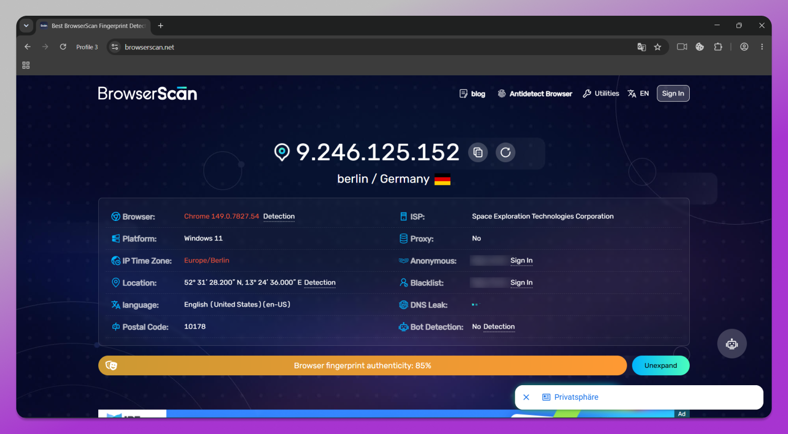This screenshot has width=788, height=434.
Task: Open the floating robot assistant button
Action: tap(732, 344)
